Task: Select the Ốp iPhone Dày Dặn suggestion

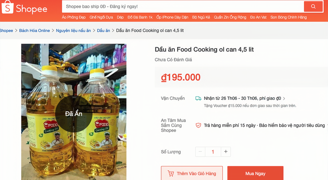Action: coord(172,17)
